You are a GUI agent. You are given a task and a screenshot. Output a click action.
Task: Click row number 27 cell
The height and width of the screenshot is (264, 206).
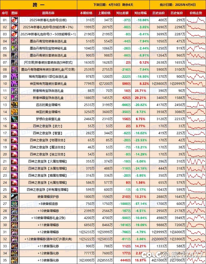5,204
